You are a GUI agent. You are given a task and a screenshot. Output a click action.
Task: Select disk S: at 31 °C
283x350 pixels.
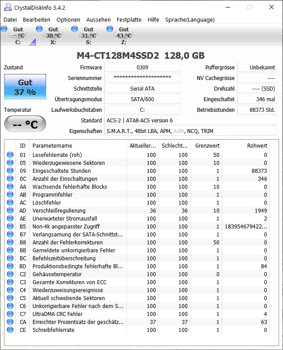[x=89, y=35]
